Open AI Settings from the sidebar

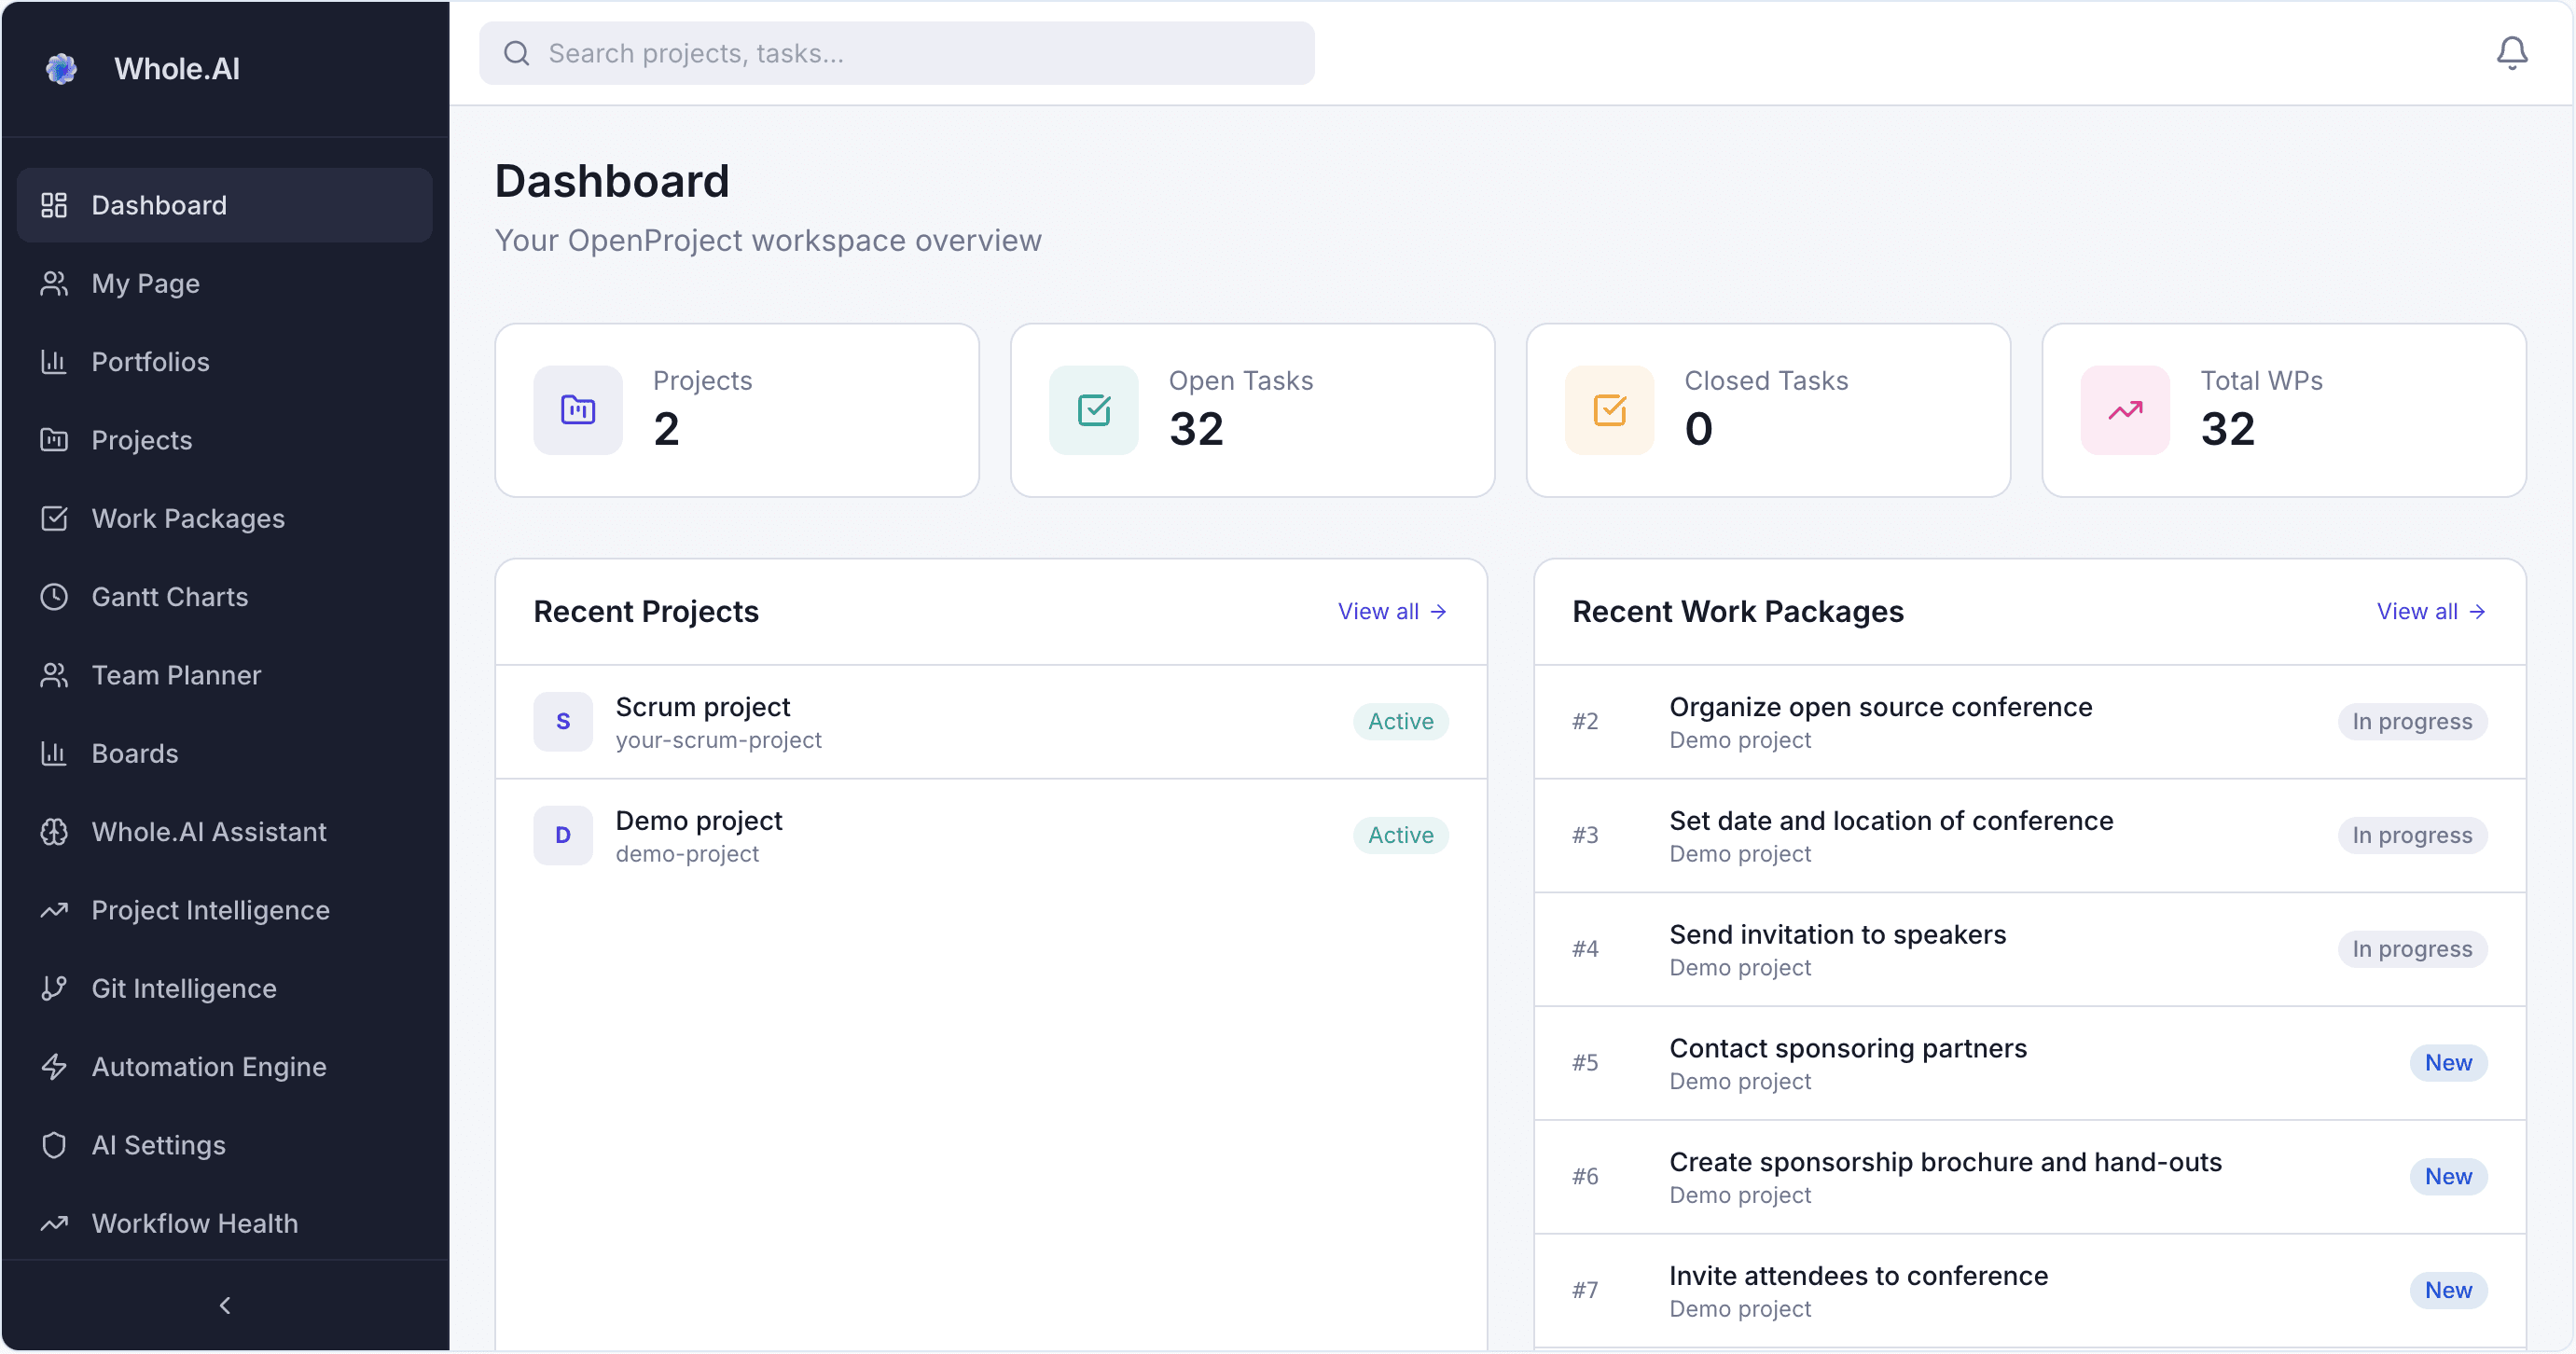(158, 1145)
